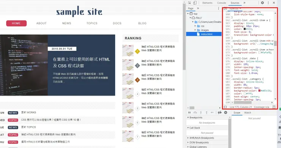The image size is (281, 148).
Task: Toggle pause on exceptions icon
Action: (x=226, y=113)
